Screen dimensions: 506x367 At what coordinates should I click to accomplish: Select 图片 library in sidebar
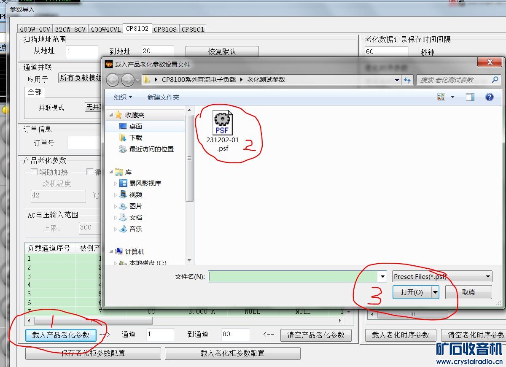click(136, 206)
